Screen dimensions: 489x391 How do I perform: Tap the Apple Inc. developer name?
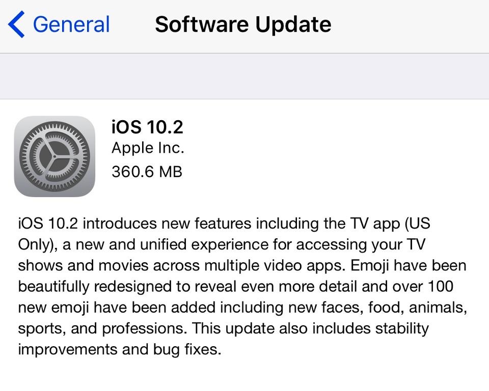(x=148, y=149)
